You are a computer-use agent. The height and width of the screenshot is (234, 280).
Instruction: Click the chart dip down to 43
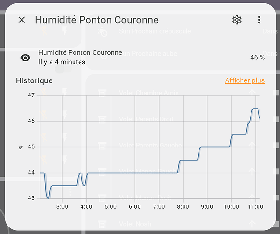[x=48, y=197]
